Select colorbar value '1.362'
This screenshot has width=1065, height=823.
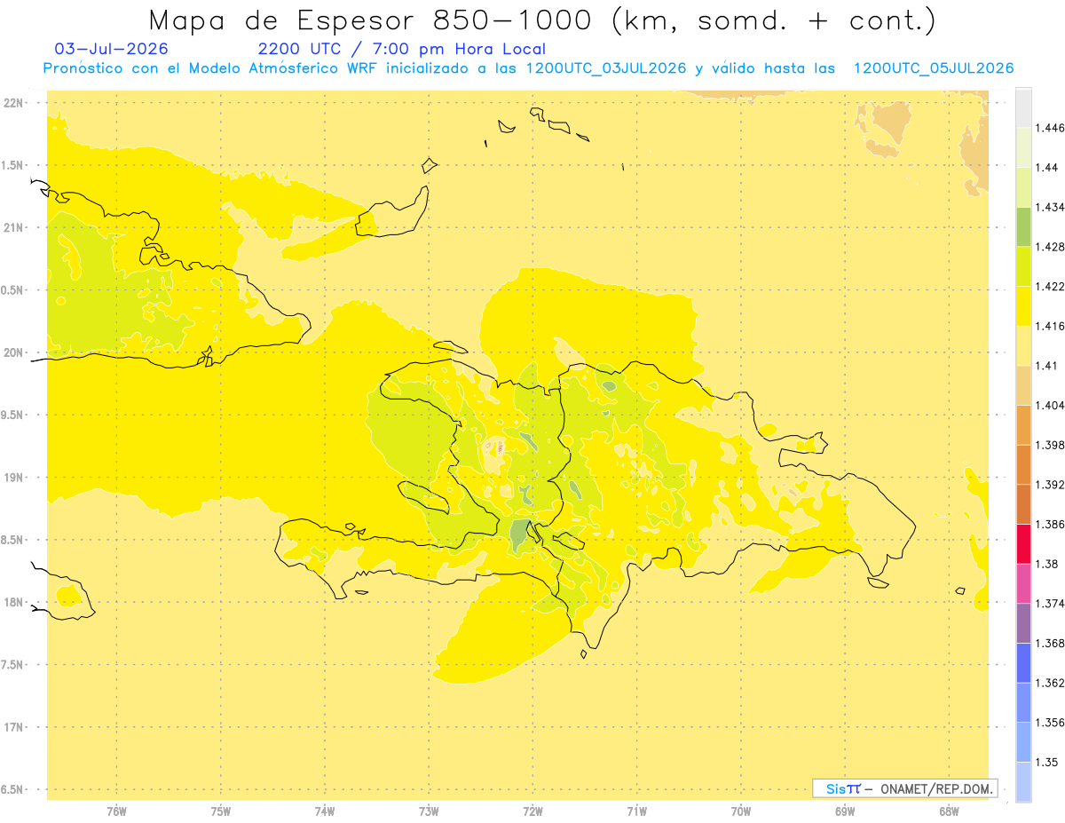pos(1050,683)
